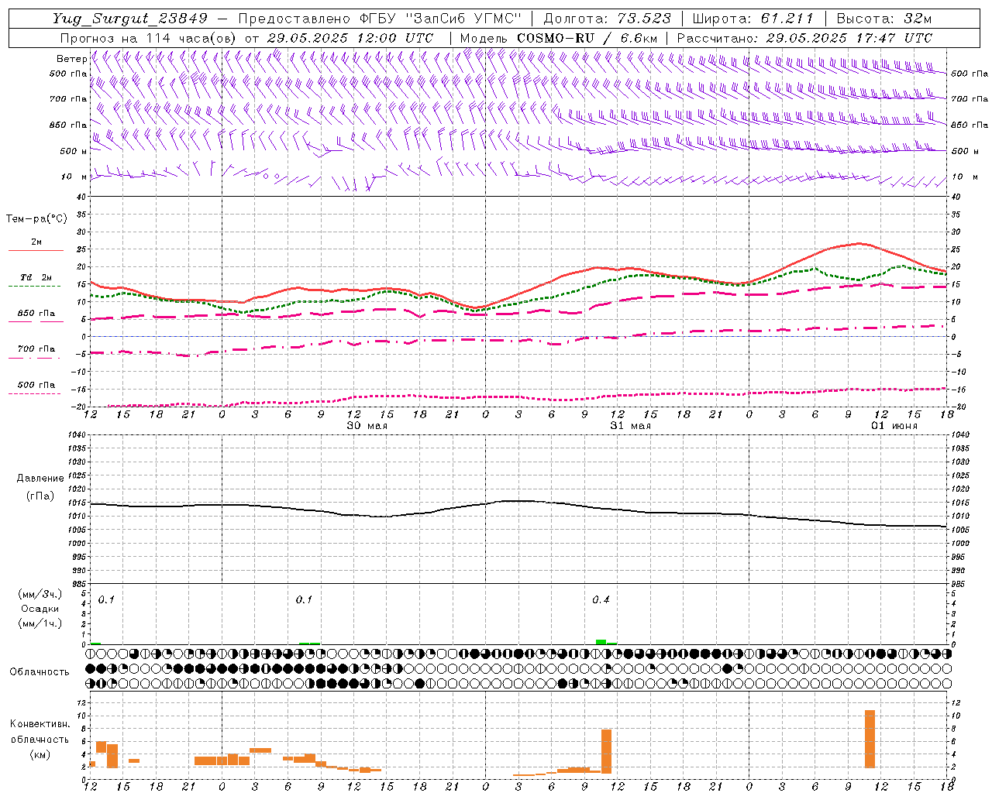Click the tallest orange convective bar on 01 июня
992x793 pixels.
click(x=870, y=739)
